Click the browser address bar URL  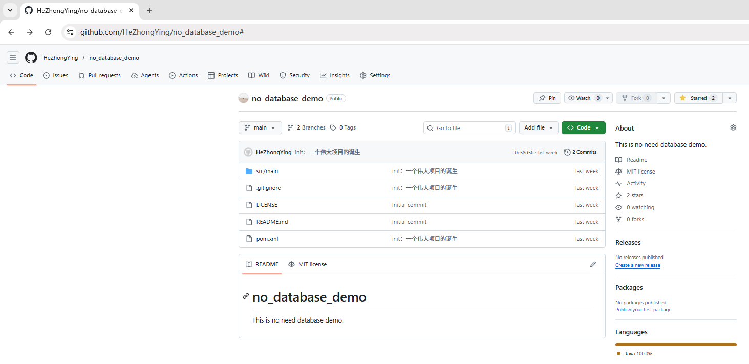pyautogui.click(x=162, y=32)
